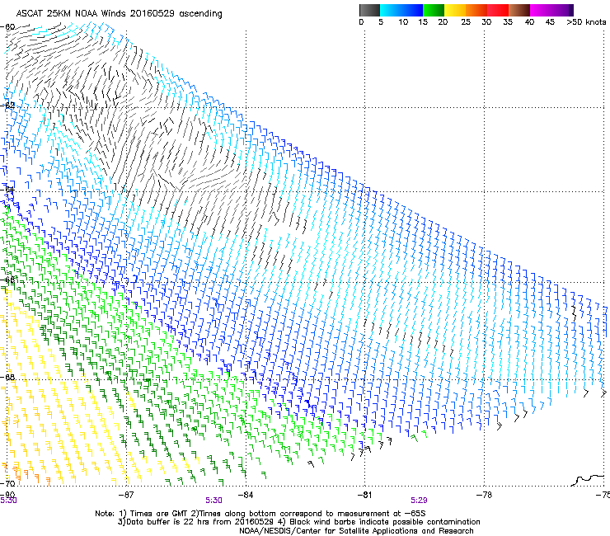The width and height of the screenshot is (610, 536).
Task: Click the blue 10-15 knots legend color
Action: 412,10
